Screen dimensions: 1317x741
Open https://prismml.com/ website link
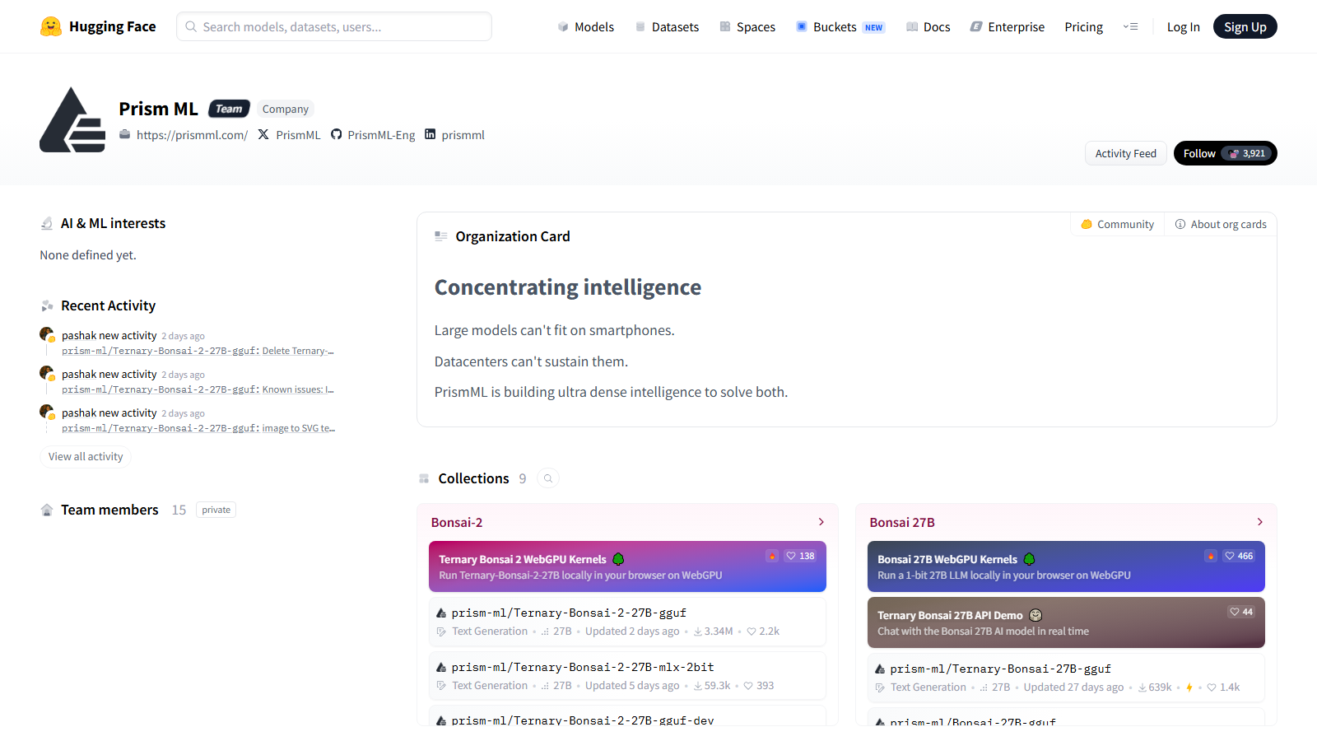[x=184, y=134]
